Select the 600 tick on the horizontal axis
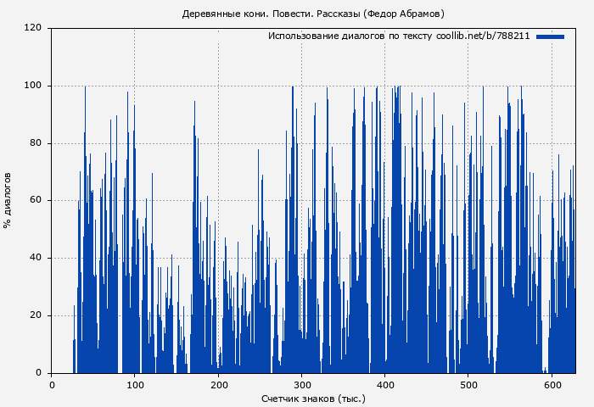594x407 pixels. pos(551,384)
